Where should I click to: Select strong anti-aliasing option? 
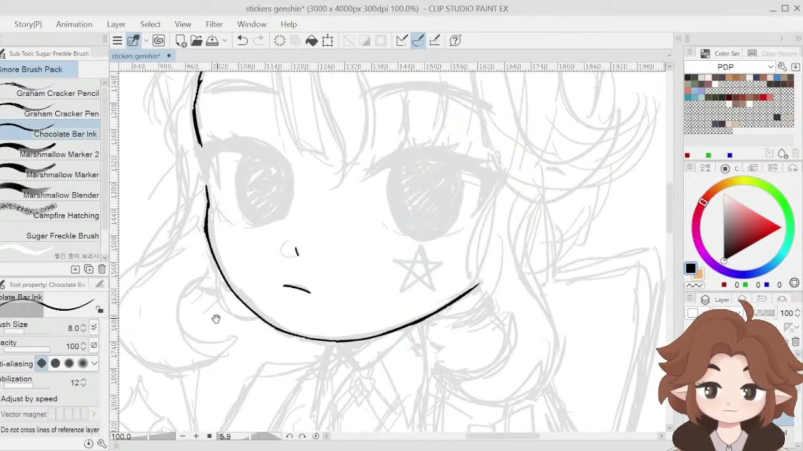click(83, 363)
